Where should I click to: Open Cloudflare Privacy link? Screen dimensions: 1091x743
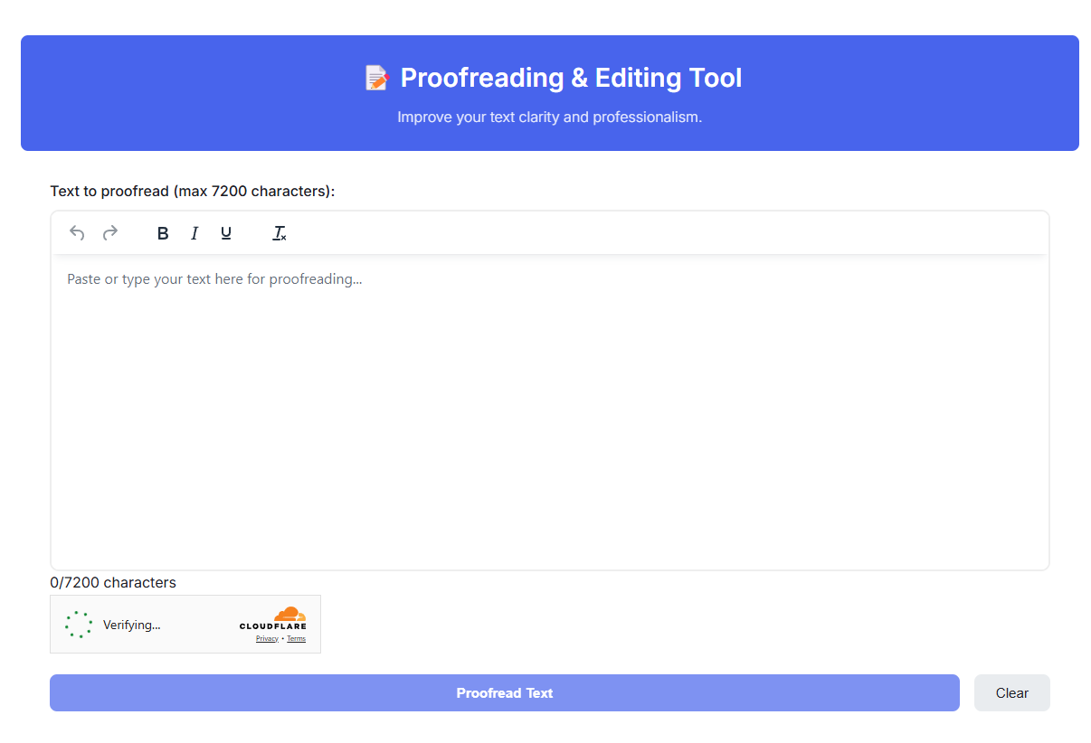click(x=267, y=639)
